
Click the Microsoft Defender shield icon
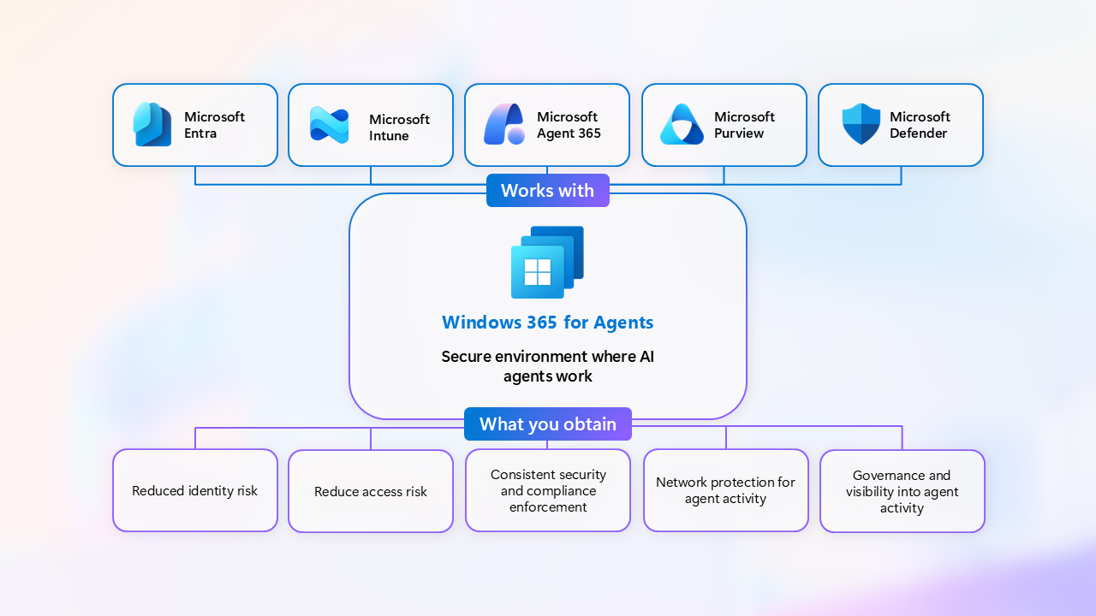point(861,125)
